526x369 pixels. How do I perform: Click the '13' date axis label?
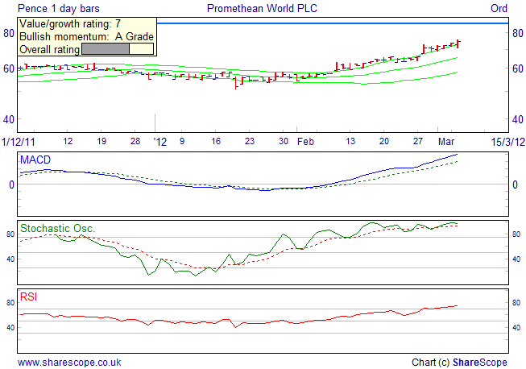350,141
